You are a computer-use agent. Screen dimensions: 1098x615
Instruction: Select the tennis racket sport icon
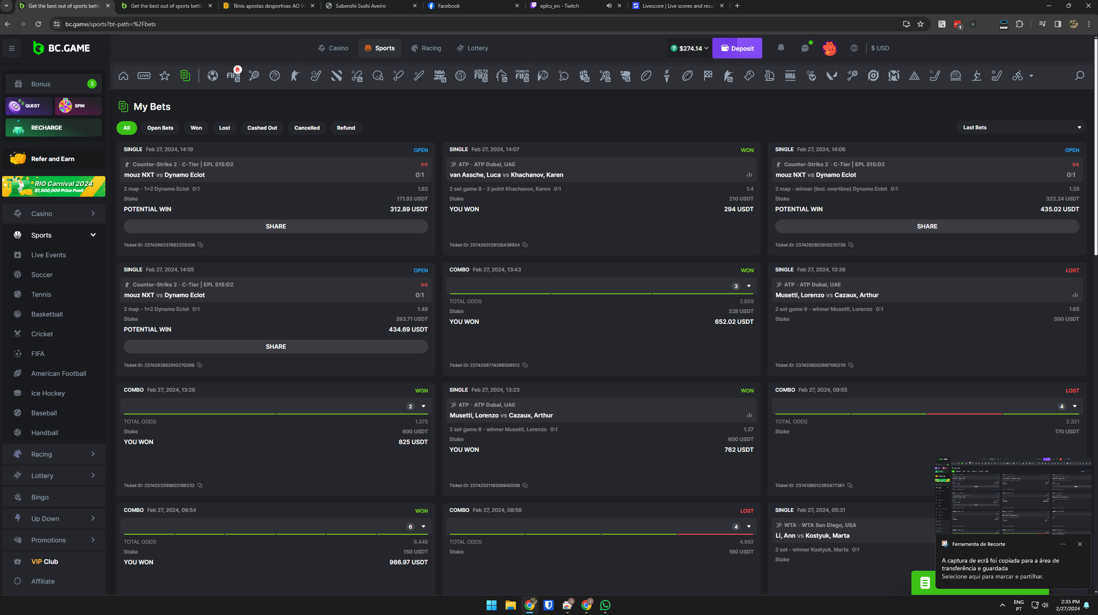[x=254, y=76]
